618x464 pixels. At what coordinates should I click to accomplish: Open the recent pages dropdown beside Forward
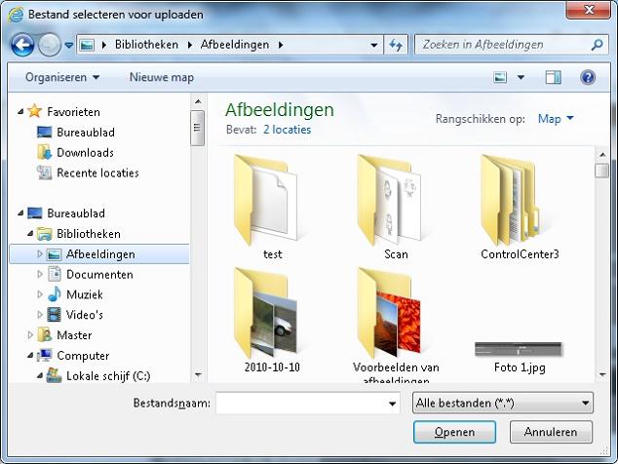click(69, 46)
